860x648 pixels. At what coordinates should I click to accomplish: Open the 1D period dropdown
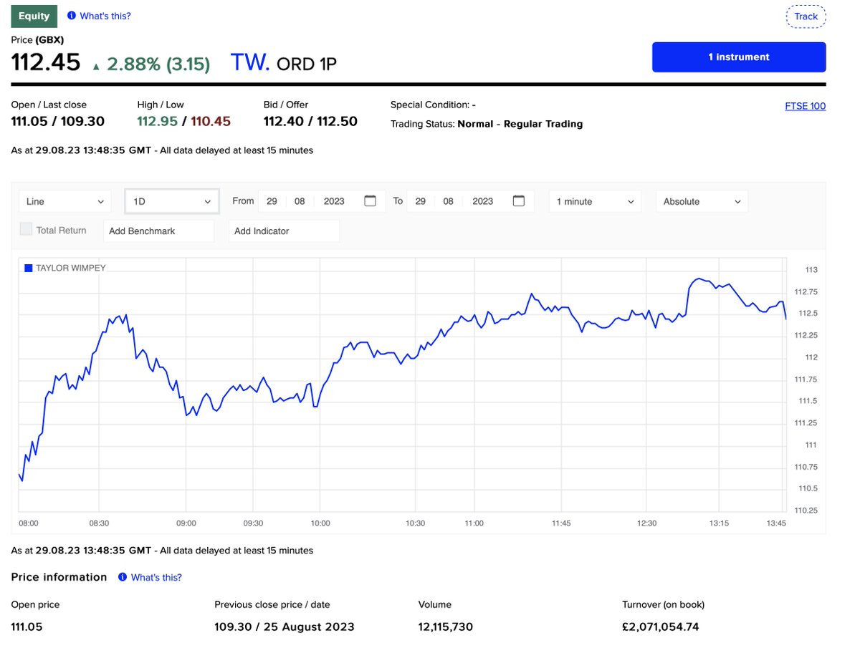click(x=172, y=201)
